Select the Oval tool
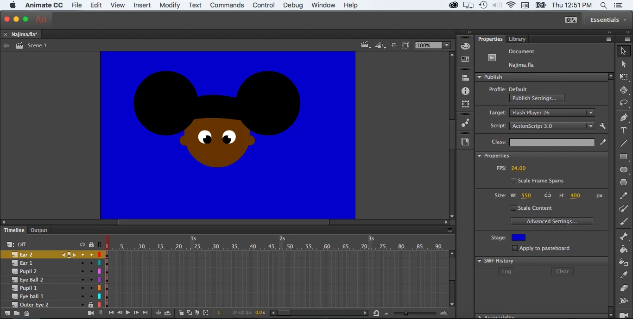This screenshot has height=319, width=633. 624,169
